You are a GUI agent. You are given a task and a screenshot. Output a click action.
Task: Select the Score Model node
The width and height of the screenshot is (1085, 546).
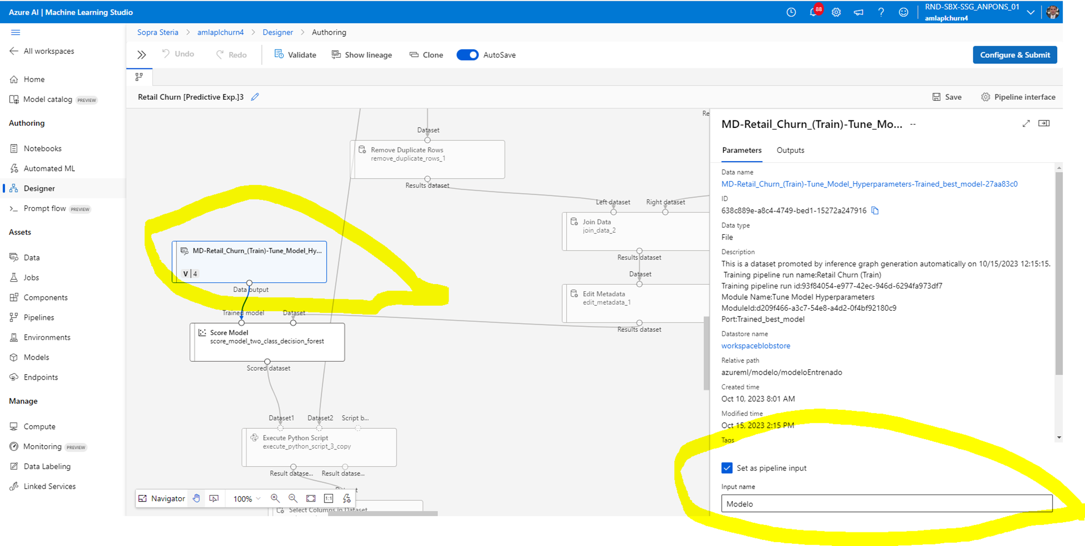(x=267, y=342)
